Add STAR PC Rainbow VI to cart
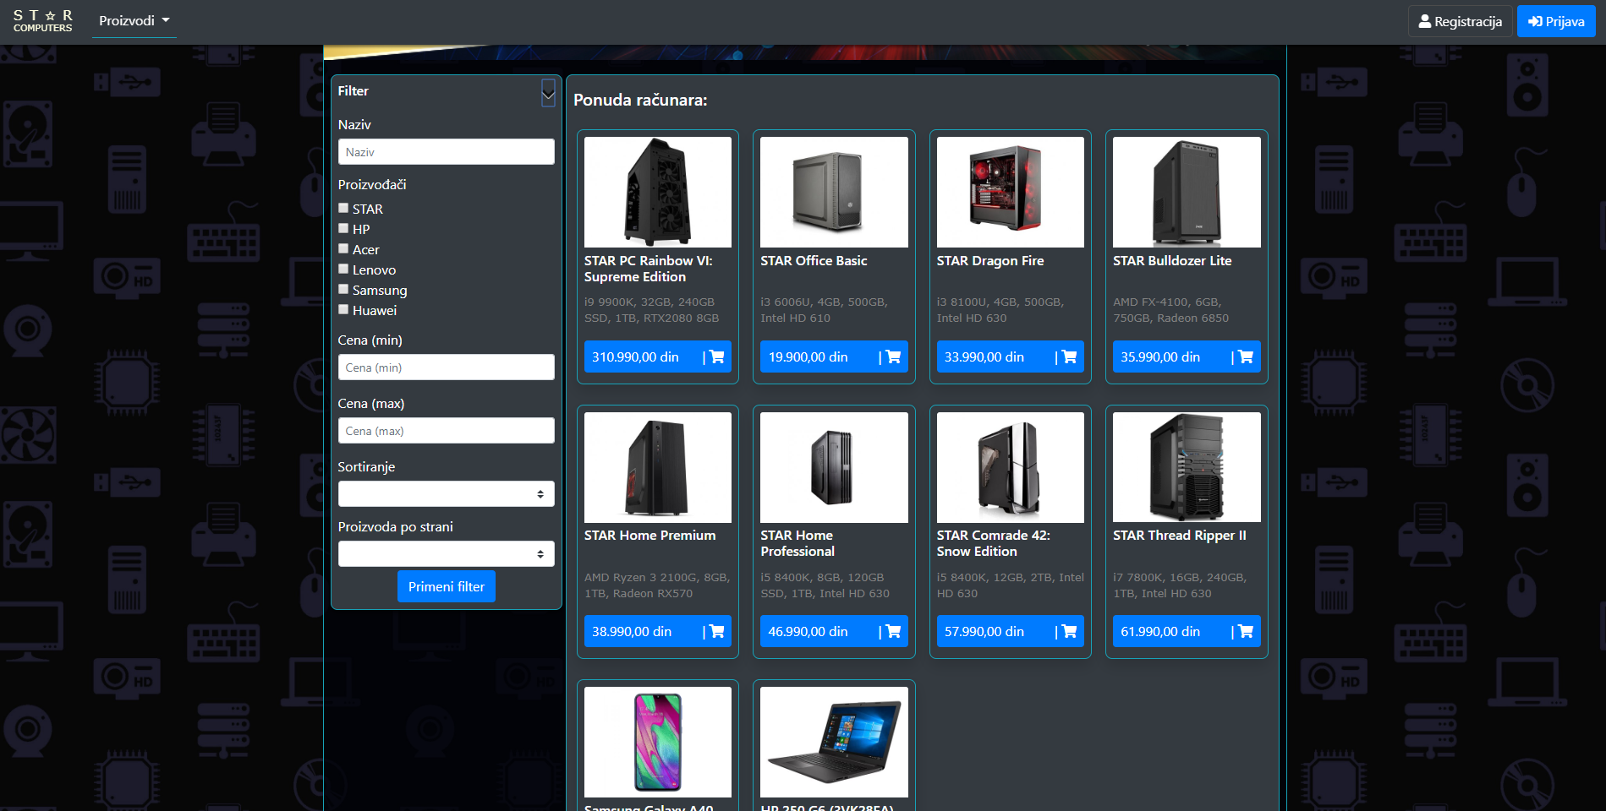The image size is (1606, 811). [716, 357]
